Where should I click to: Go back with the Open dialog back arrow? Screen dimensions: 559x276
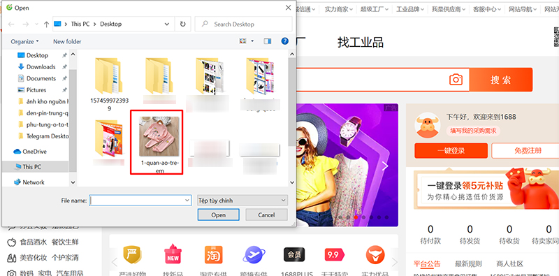[x=11, y=24]
